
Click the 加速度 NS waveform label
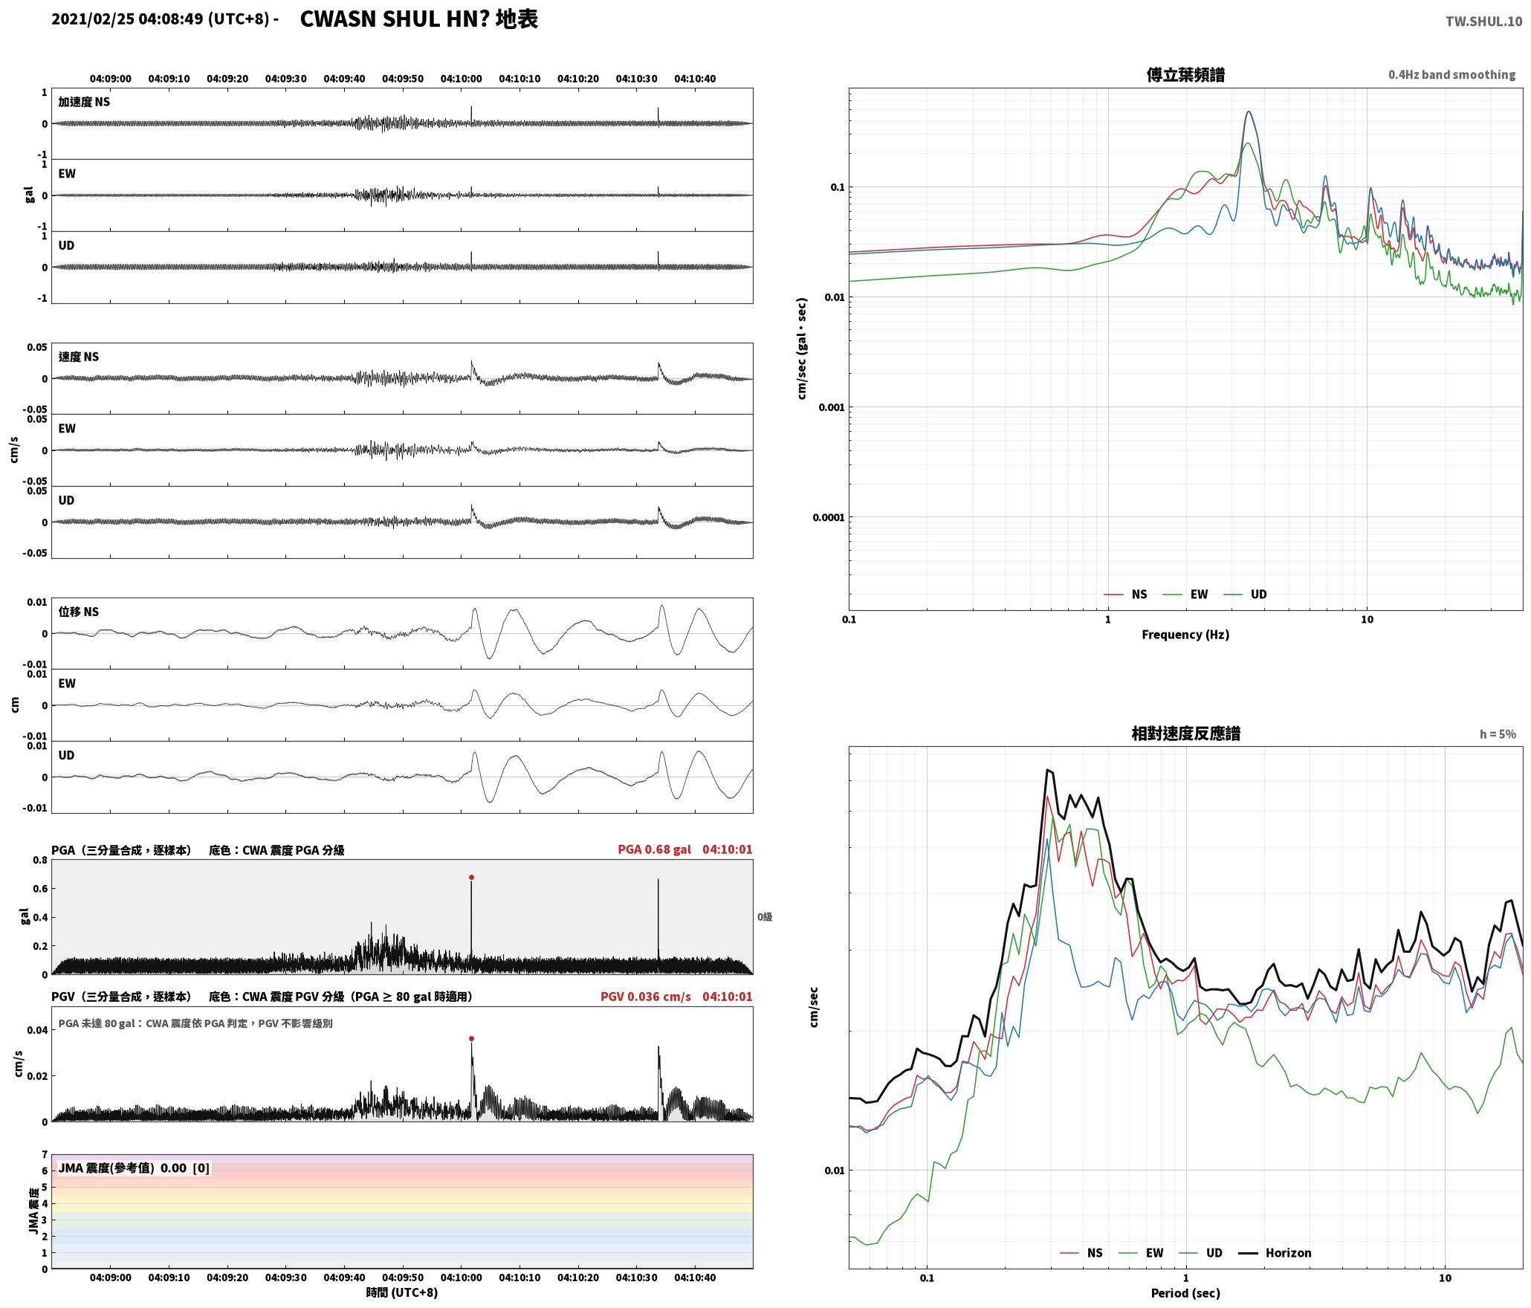coord(84,102)
